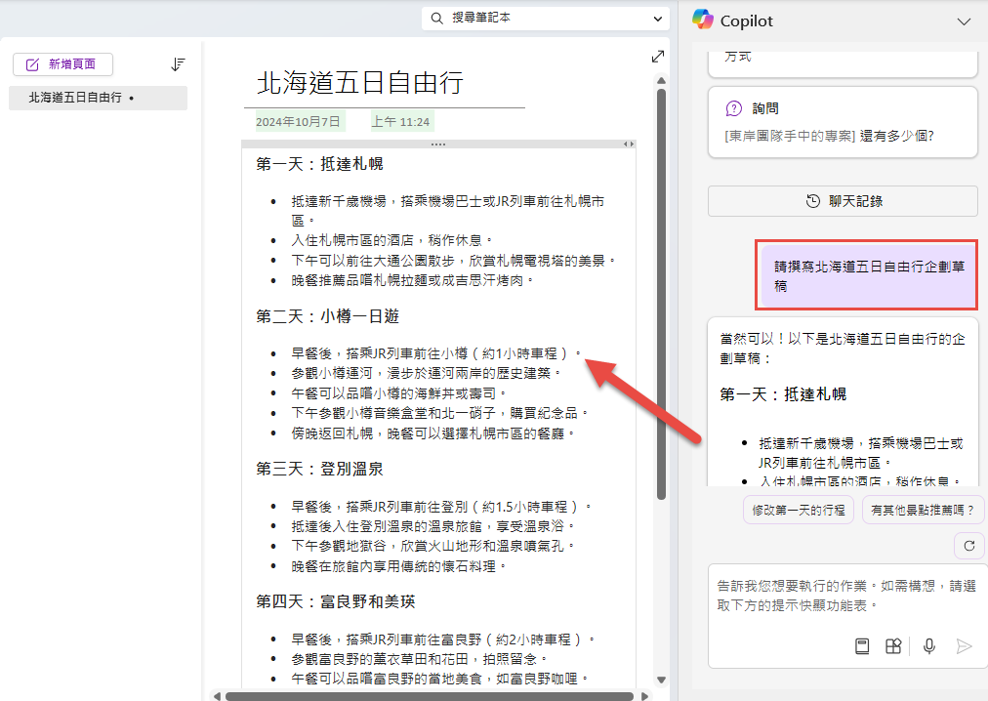988x701 pixels.
Task: Click Copilot reply text 當然可以！
Action: (x=754, y=339)
